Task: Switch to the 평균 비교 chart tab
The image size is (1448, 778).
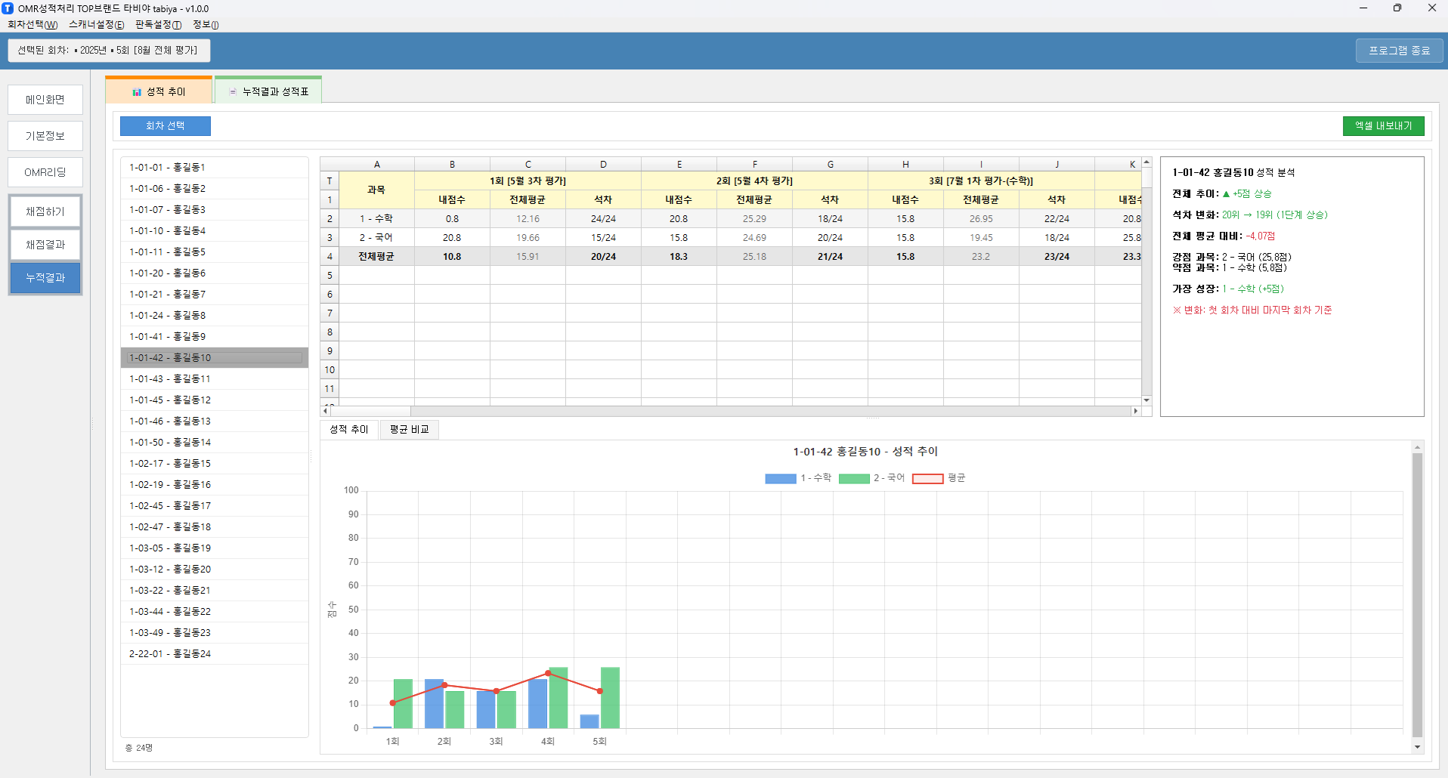Action: (409, 429)
